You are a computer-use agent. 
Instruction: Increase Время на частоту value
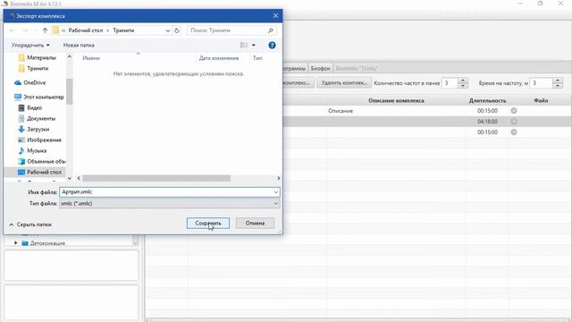pyautogui.click(x=558, y=80)
